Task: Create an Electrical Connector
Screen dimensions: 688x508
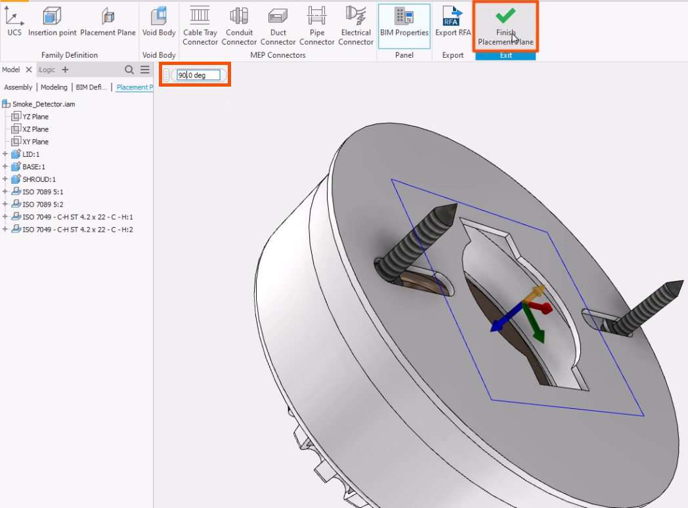Action: 356,26
